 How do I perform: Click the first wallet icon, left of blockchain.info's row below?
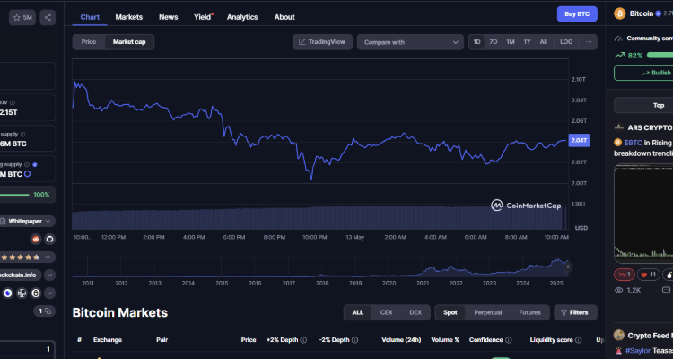click(x=8, y=293)
